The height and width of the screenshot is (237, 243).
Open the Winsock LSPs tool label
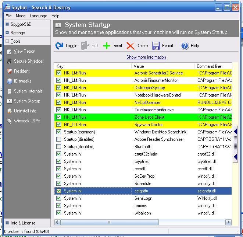click(x=27, y=121)
